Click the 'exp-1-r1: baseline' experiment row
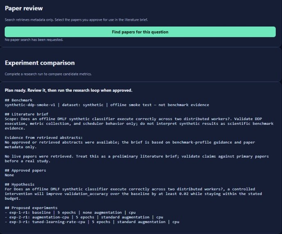 70,212
